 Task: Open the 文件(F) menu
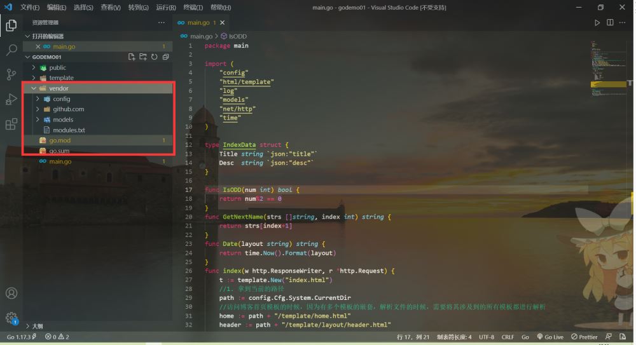click(x=30, y=7)
